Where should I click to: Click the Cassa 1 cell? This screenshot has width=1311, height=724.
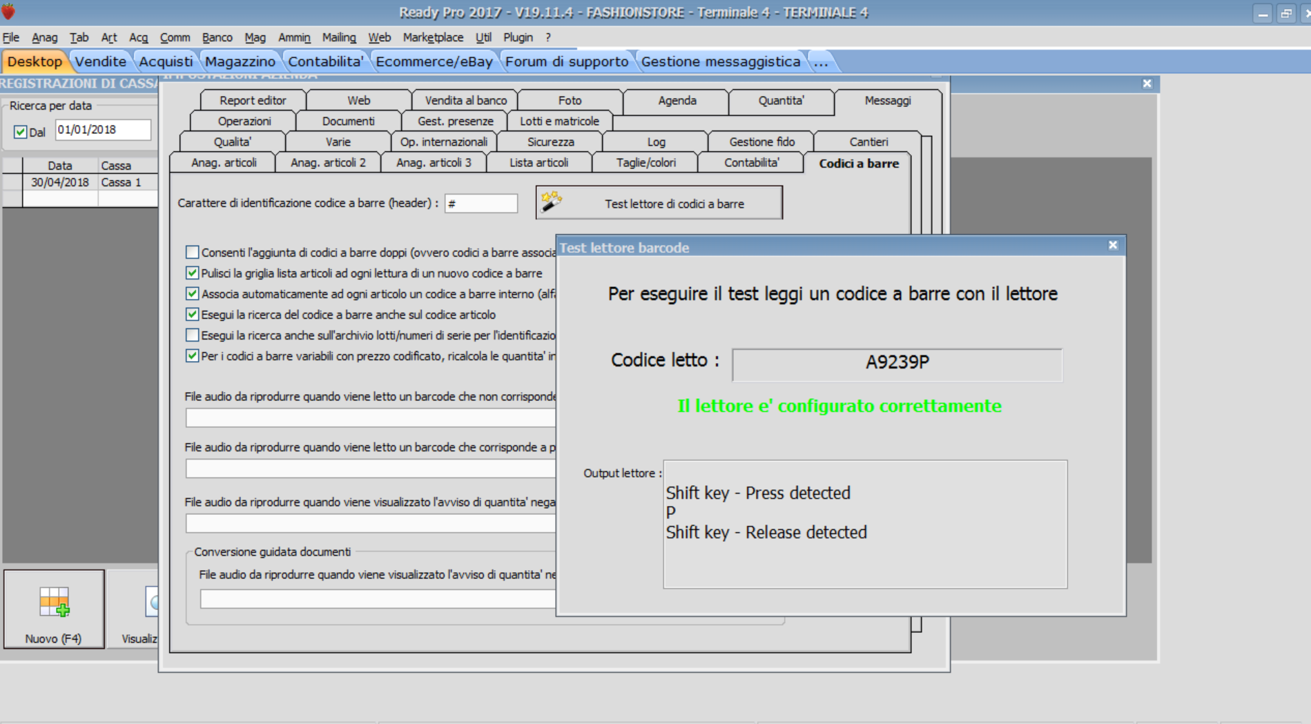pyautogui.click(x=128, y=182)
